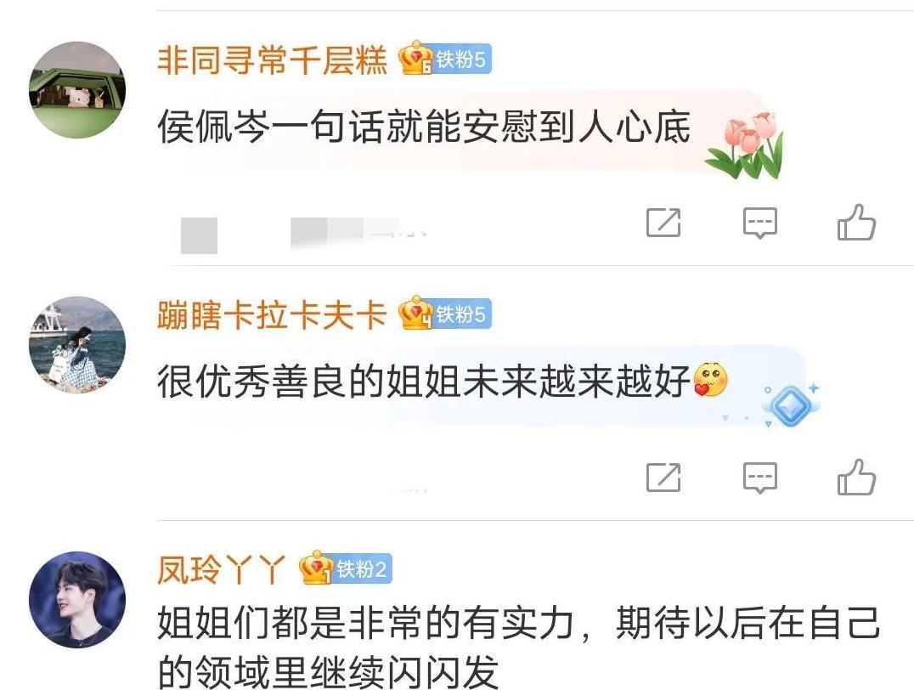The width and height of the screenshot is (914, 690).
Task: Open the crown badge beside 凤玲丫丫
Action: point(316,568)
